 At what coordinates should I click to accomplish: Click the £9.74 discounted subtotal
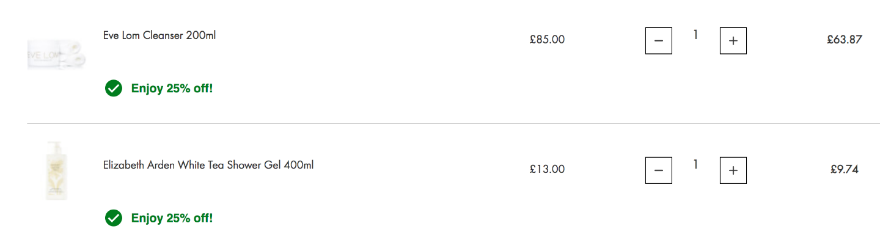pyautogui.click(x=845, y=169)
